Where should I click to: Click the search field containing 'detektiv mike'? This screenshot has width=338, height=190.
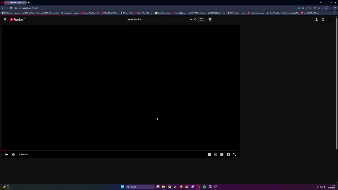[x=158, y=19]
